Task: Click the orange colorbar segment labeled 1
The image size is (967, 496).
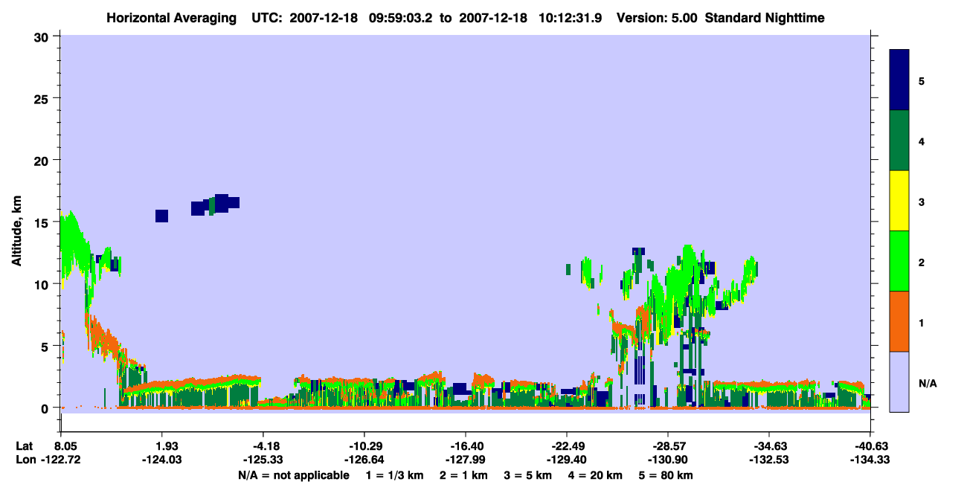Action: [x=899, y=321]
